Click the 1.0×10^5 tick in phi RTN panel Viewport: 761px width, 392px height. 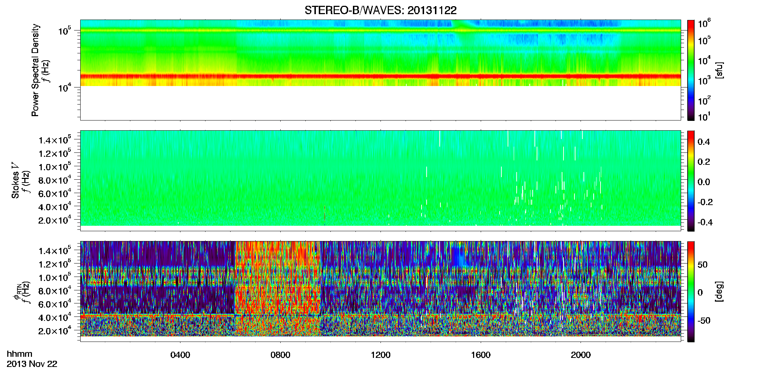pos(55,278)
